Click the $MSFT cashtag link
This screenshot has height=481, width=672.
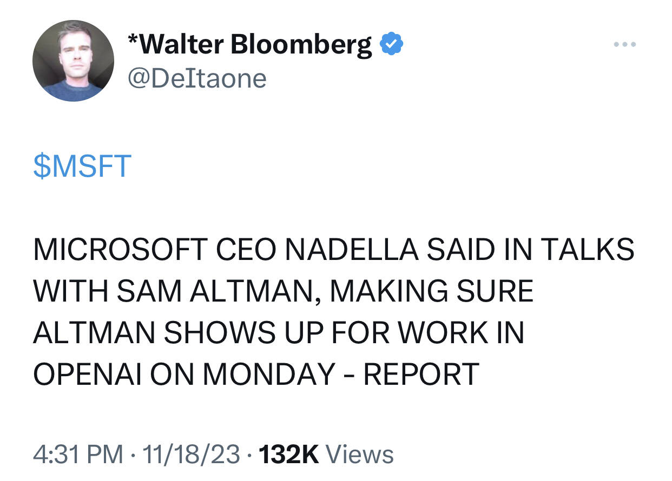(82, 166)
